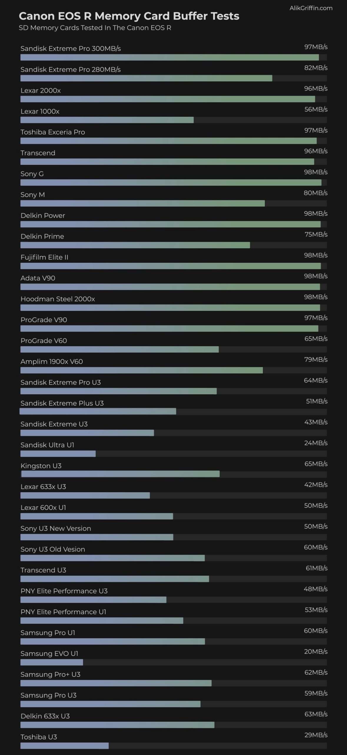Screen dimensions: 347x755
Task: Select the Toshiba Exceria Pro label
Action: tap(53, 132)
